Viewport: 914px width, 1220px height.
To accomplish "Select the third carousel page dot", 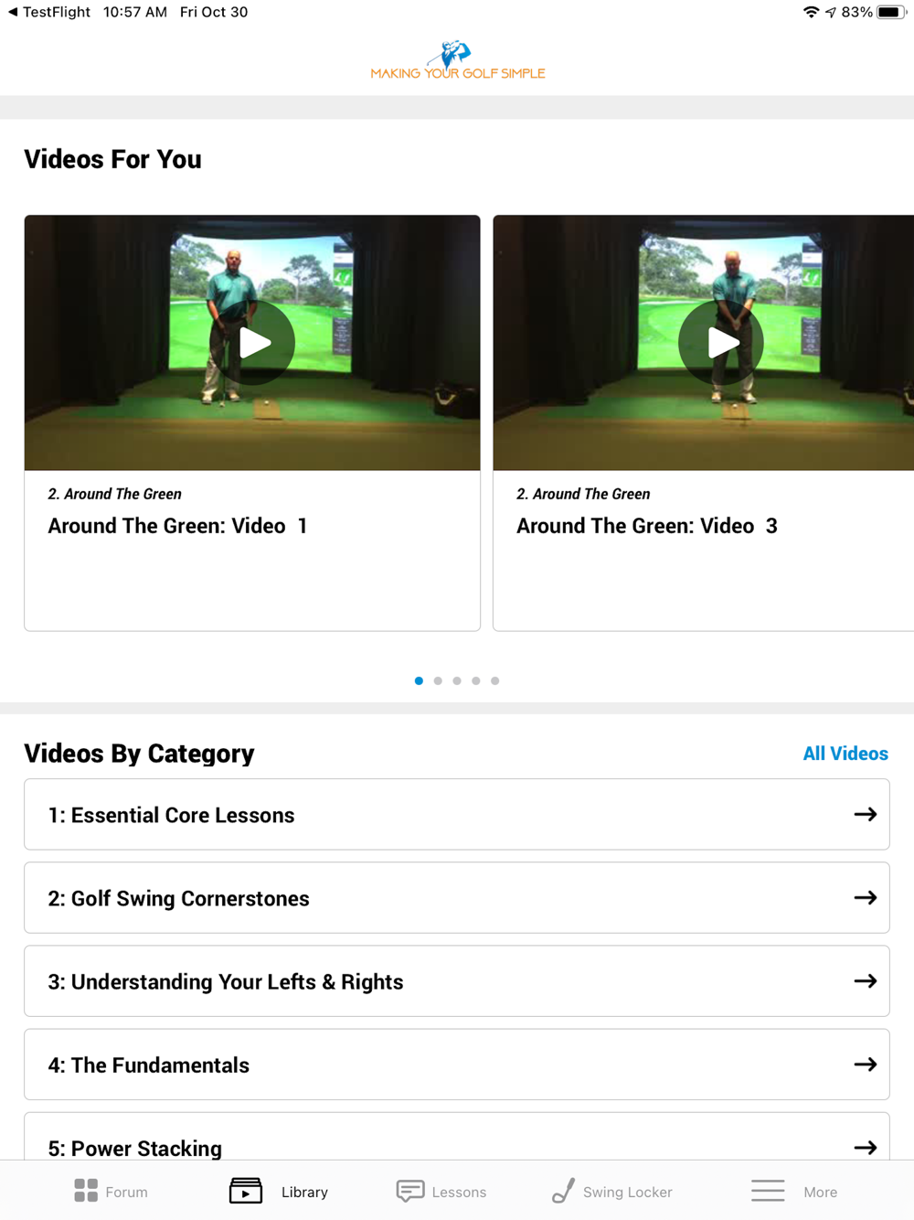I will tap(457, 680).
